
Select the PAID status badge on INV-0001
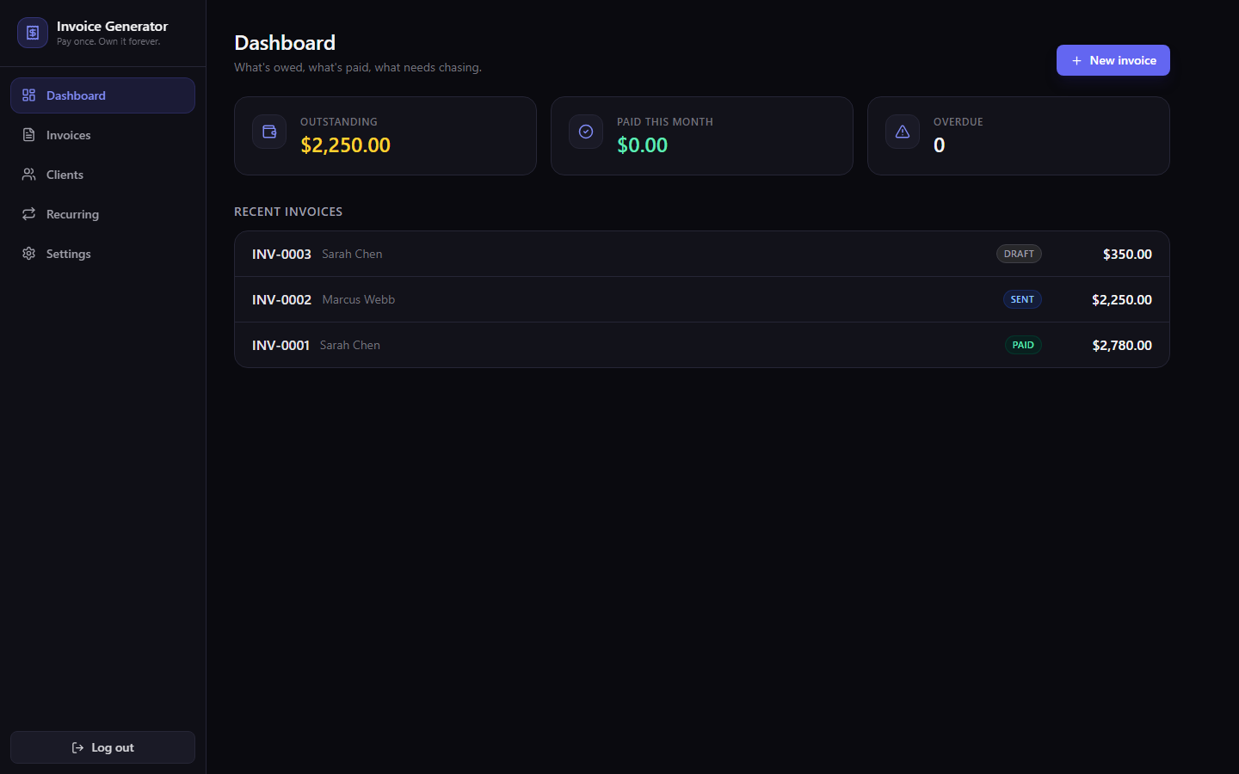click(1023, 345)
